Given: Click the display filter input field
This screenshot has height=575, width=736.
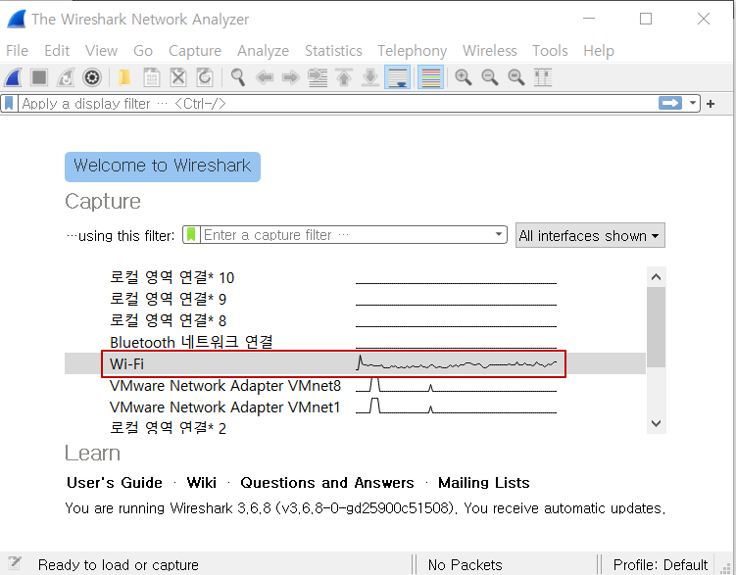Looking at the screenshot, I should pyautogui.click(x=337, y=103).
